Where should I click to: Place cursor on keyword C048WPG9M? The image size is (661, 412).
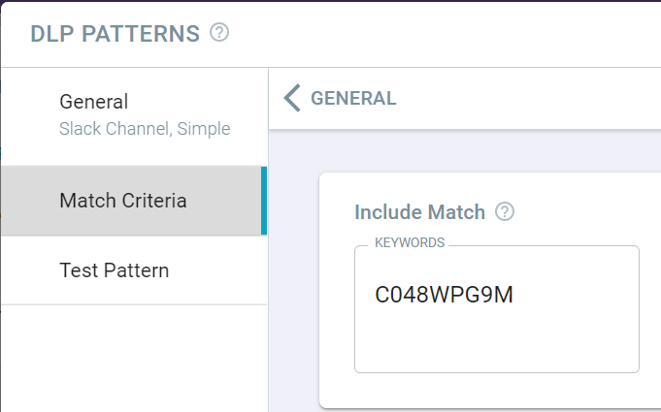point(444,295)
